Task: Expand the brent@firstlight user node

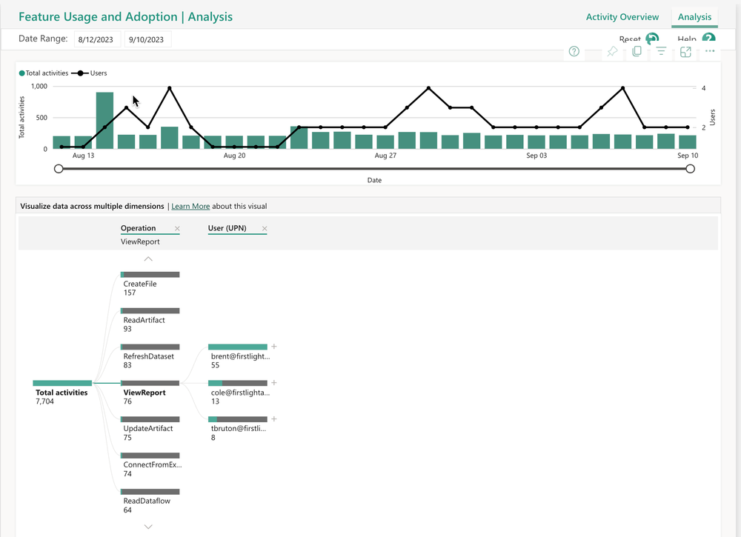Action: [x=273, y=346]
